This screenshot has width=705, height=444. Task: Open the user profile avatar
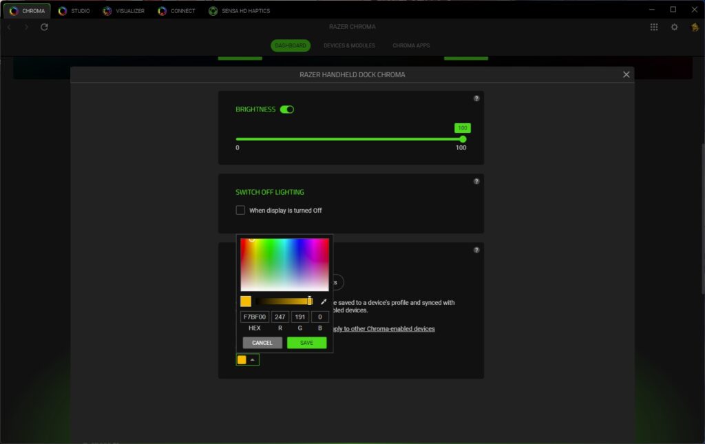(x=695, y=27)
